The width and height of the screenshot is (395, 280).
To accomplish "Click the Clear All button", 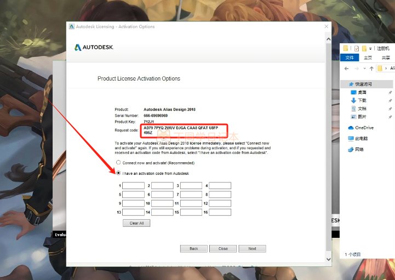I will click(x=136, y=223).
